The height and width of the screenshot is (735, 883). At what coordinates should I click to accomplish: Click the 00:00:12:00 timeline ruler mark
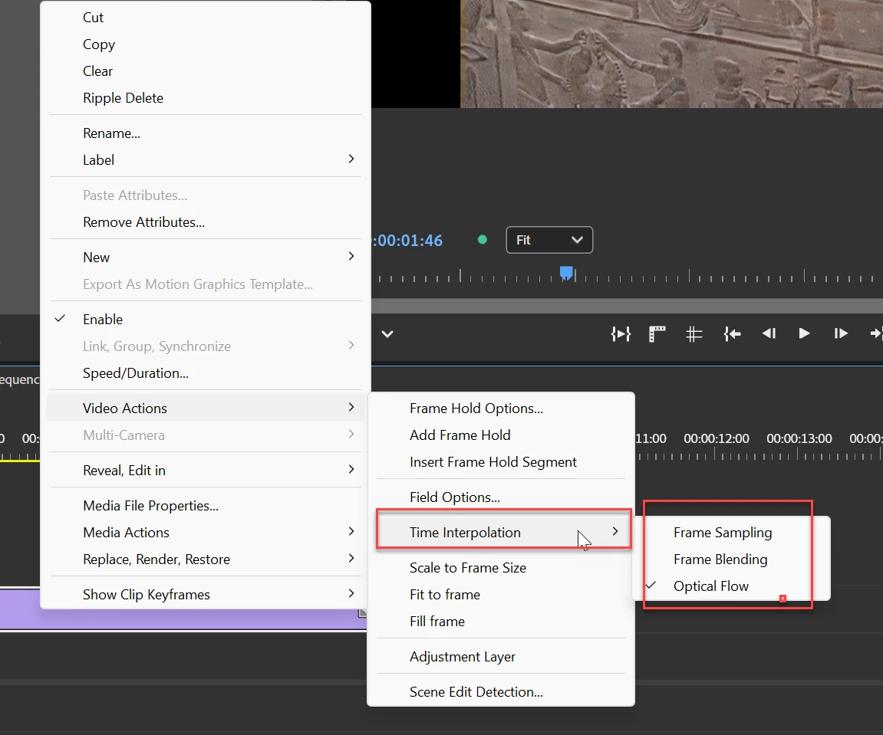pyautogui.click(x=717, y=438)
